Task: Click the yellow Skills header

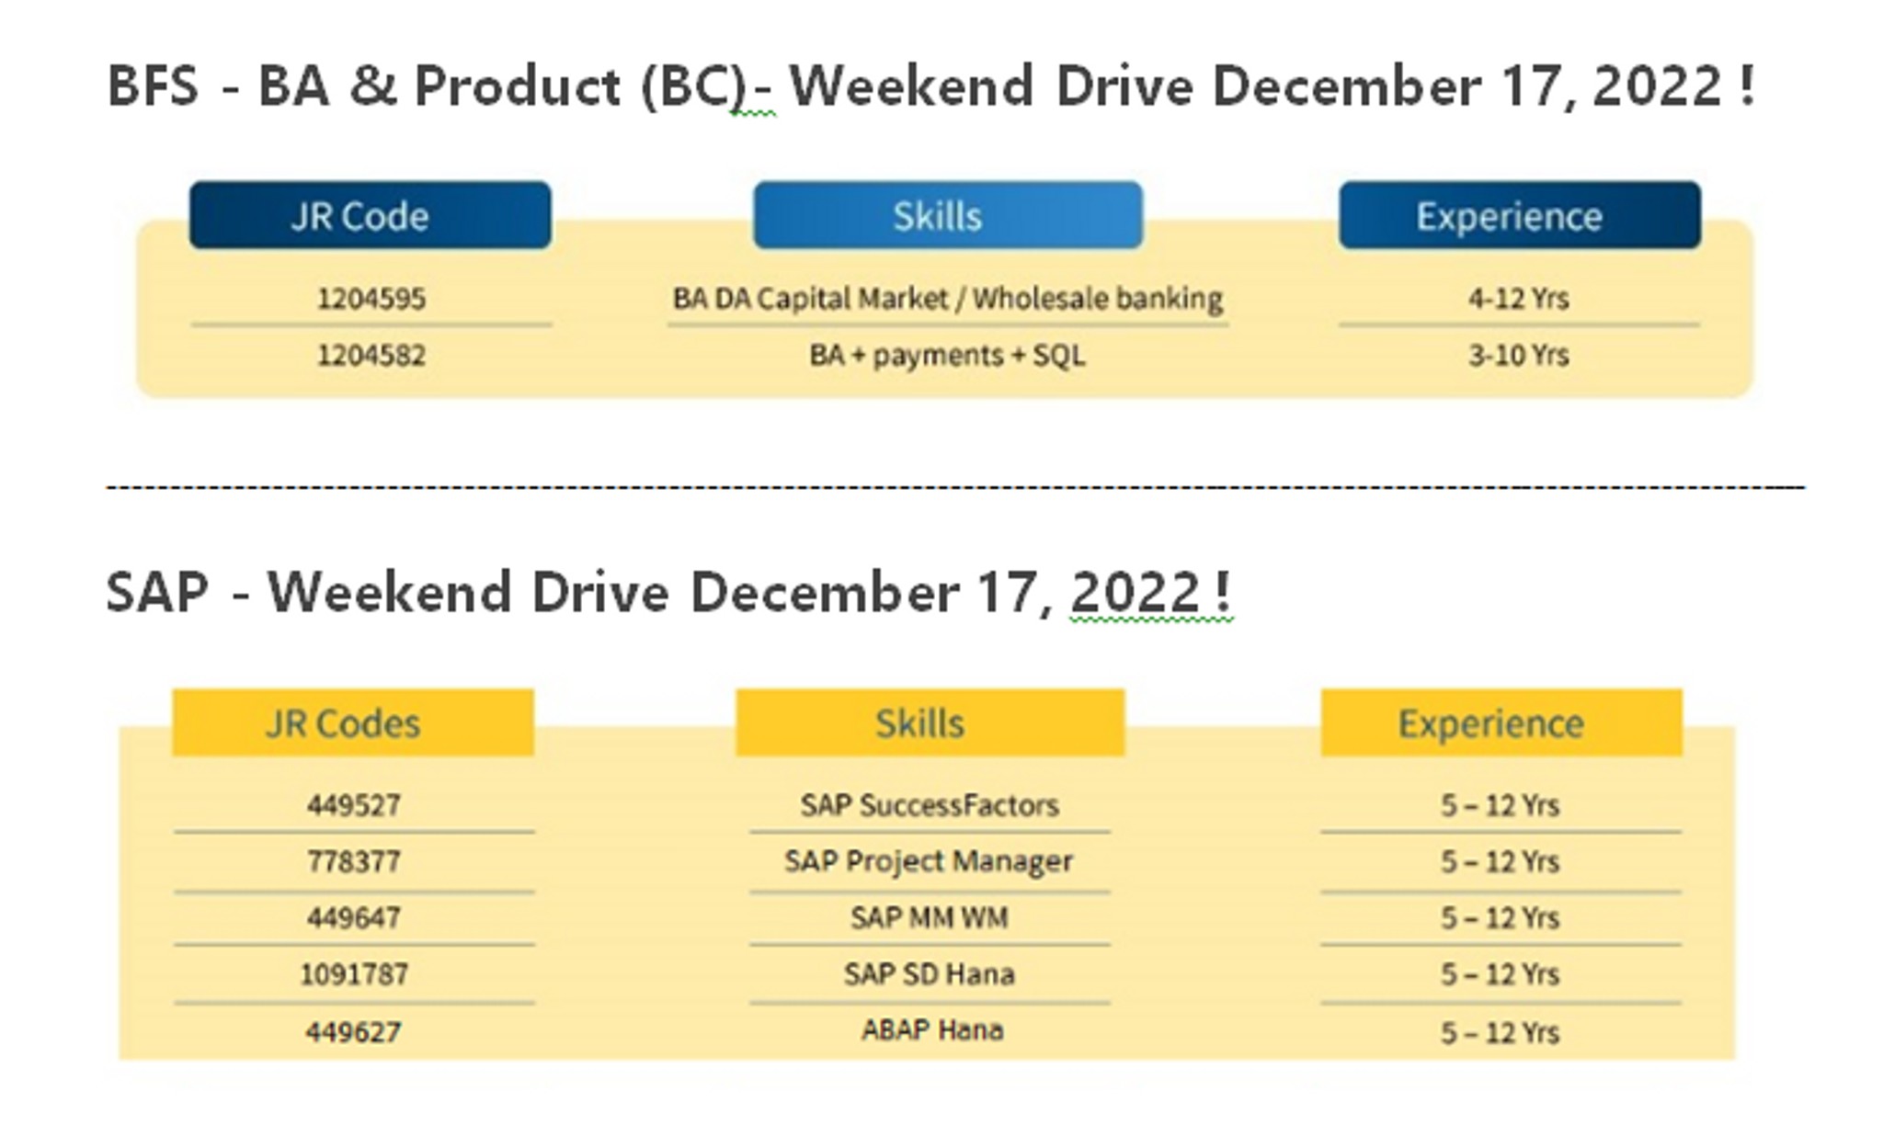Action: [x=930, y=722]
